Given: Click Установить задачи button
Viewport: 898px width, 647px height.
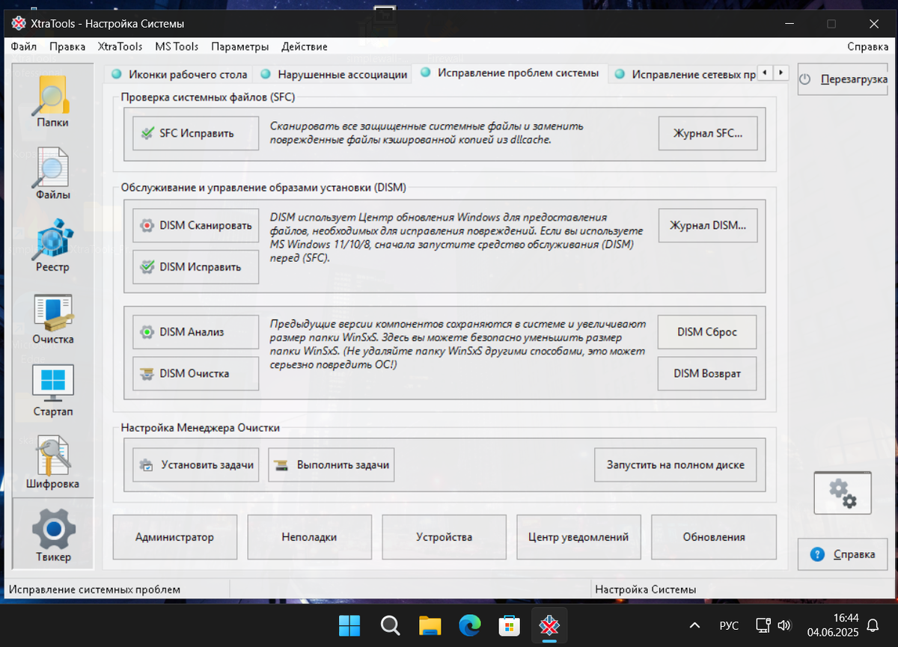Looking at the screenshot, I should (x=196, y=464).
